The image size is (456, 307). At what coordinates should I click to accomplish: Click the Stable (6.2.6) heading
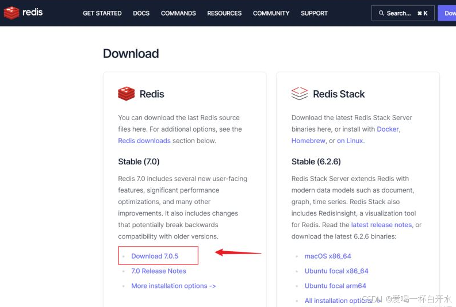316,162
